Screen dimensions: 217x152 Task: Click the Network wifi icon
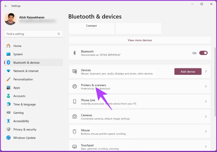pos(8,71)
